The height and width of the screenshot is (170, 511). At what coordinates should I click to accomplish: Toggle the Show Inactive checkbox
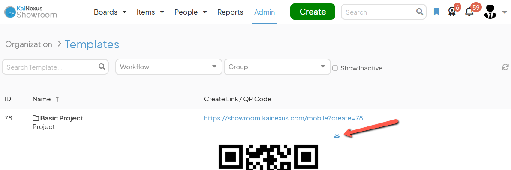click(x=335, y=68)
